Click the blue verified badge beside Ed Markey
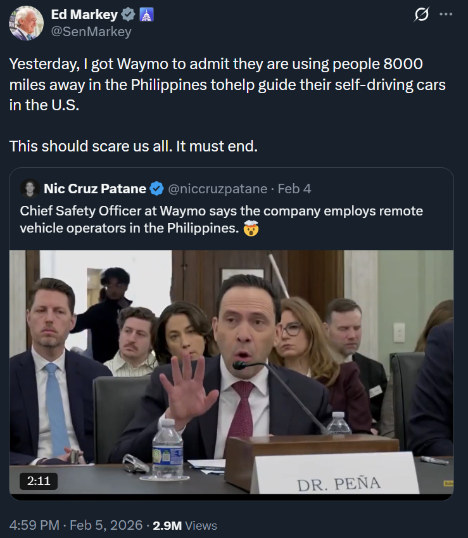This screenshot has height=538, width=468. (x=129, y=15)
